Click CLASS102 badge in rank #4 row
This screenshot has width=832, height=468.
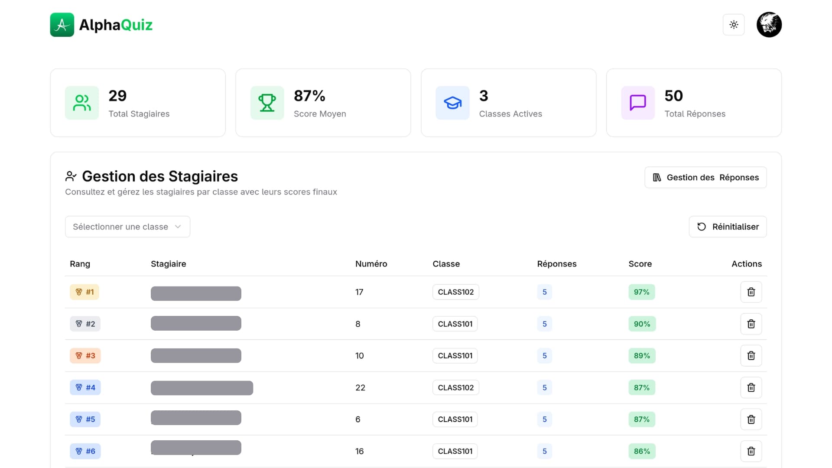point(456,387)
